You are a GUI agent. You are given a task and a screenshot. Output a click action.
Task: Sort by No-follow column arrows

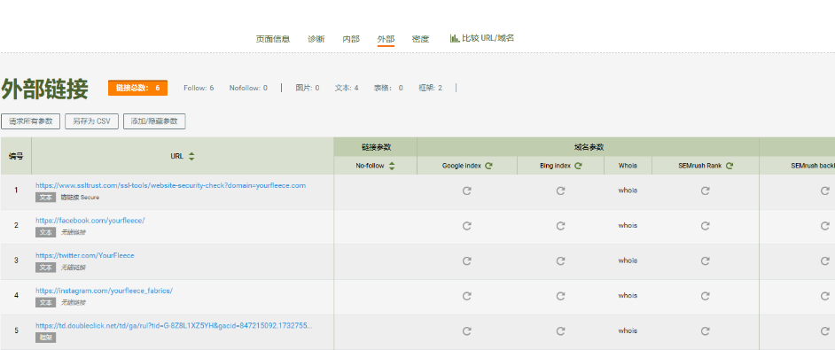click(392, 166)
